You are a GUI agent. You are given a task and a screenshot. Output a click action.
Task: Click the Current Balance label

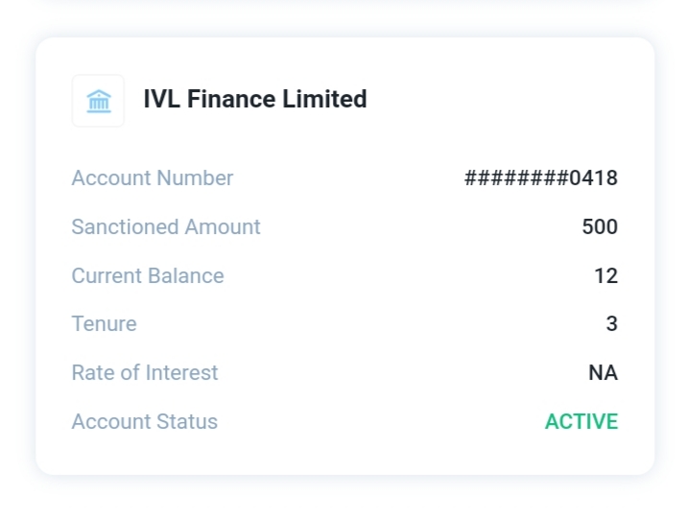coord(147,276)
